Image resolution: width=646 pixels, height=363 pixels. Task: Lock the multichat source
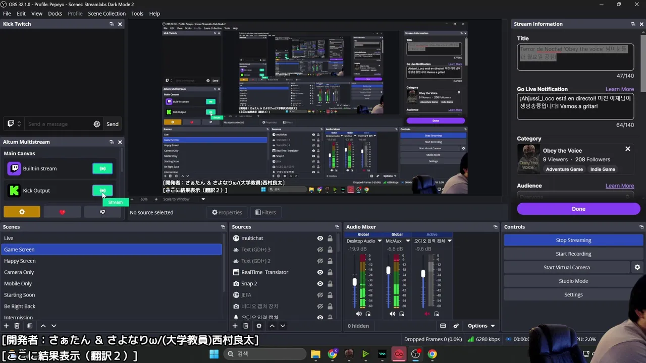330,238
